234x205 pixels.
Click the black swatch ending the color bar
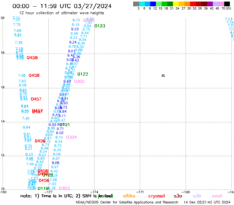(227, 4)
